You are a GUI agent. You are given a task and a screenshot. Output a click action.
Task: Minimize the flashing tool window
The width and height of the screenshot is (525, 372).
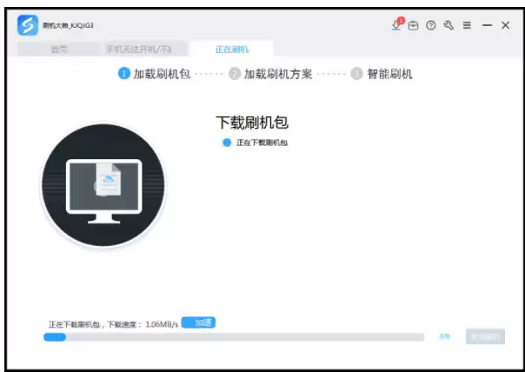487,25
